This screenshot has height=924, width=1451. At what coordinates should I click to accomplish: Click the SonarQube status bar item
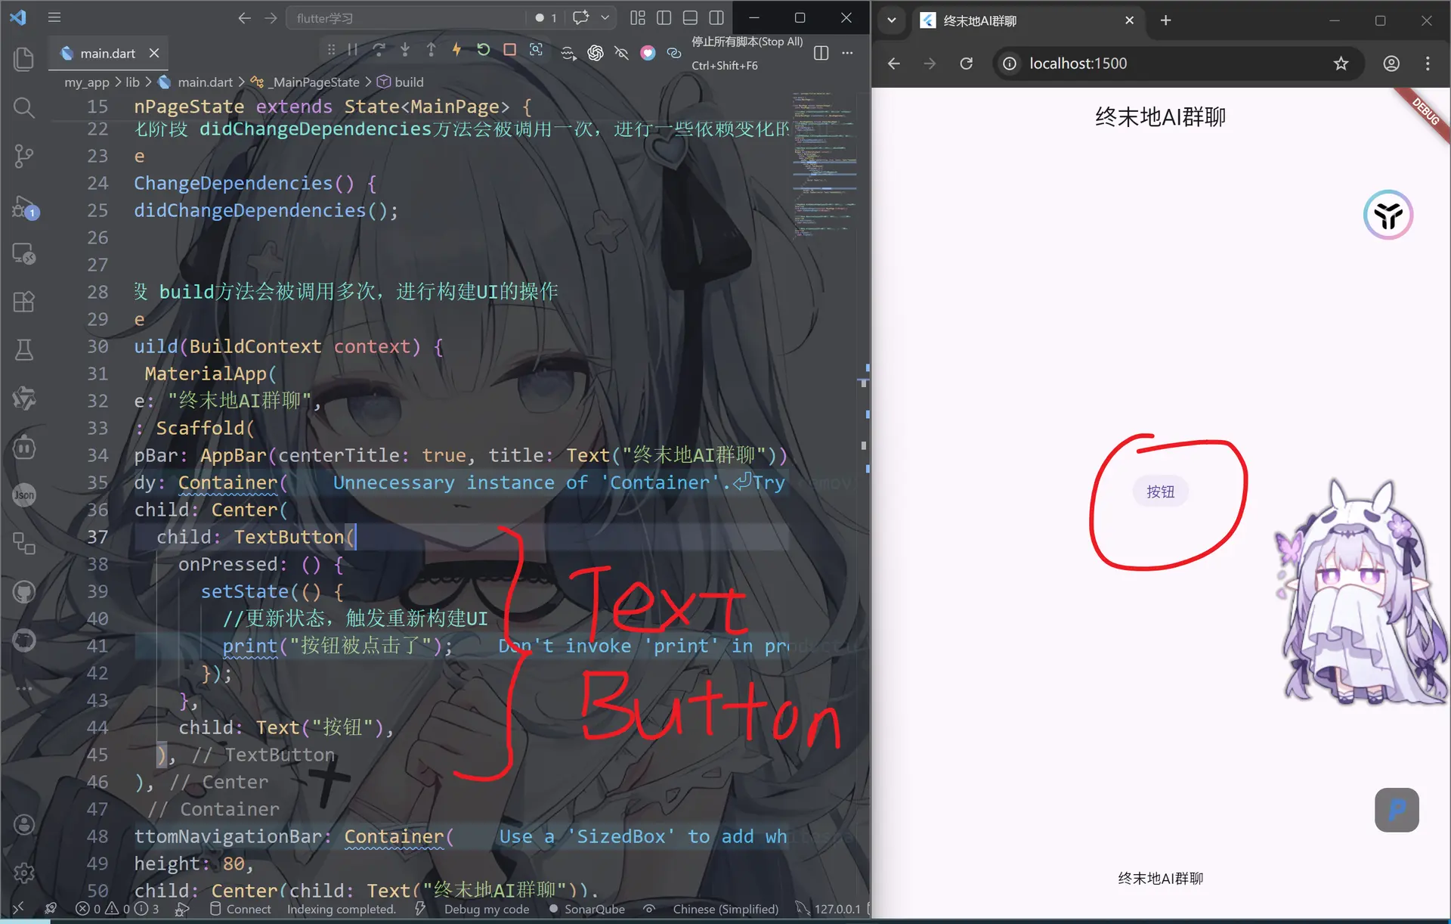(587, 909)
